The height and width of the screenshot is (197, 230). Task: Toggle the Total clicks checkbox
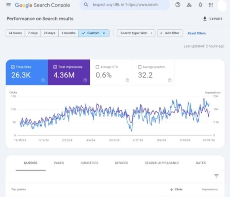[13, 67]
